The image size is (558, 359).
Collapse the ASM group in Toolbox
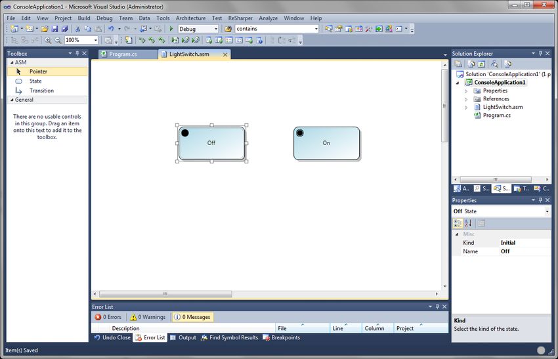(12, 62)
